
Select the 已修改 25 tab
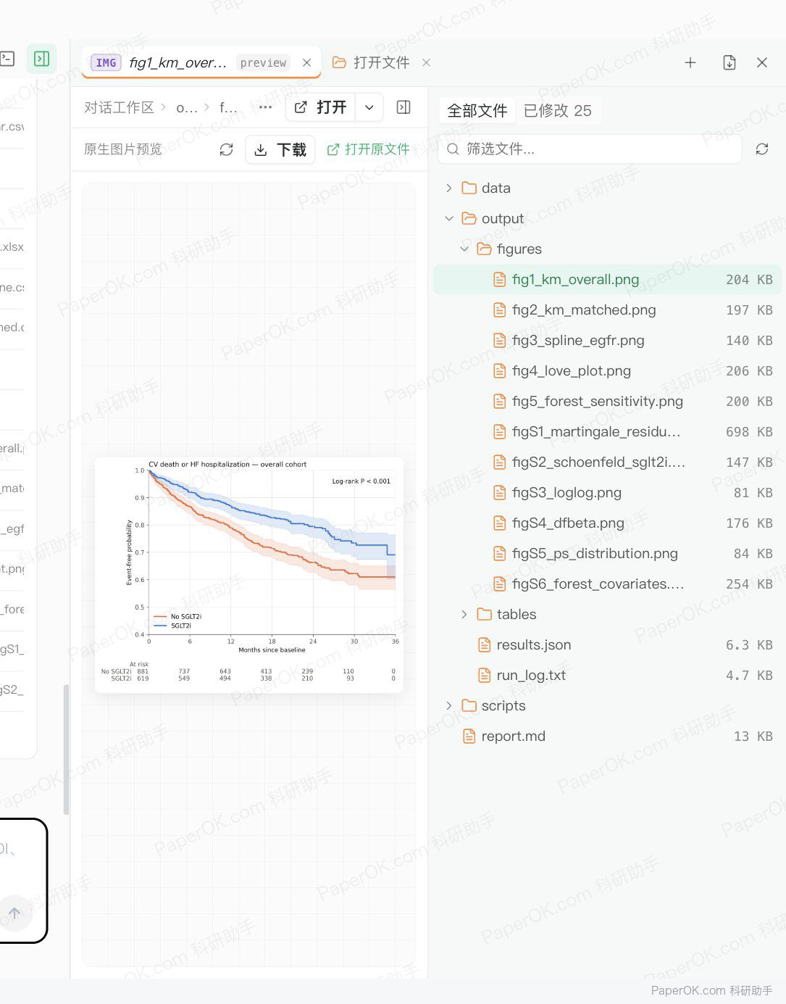point(558,110)
